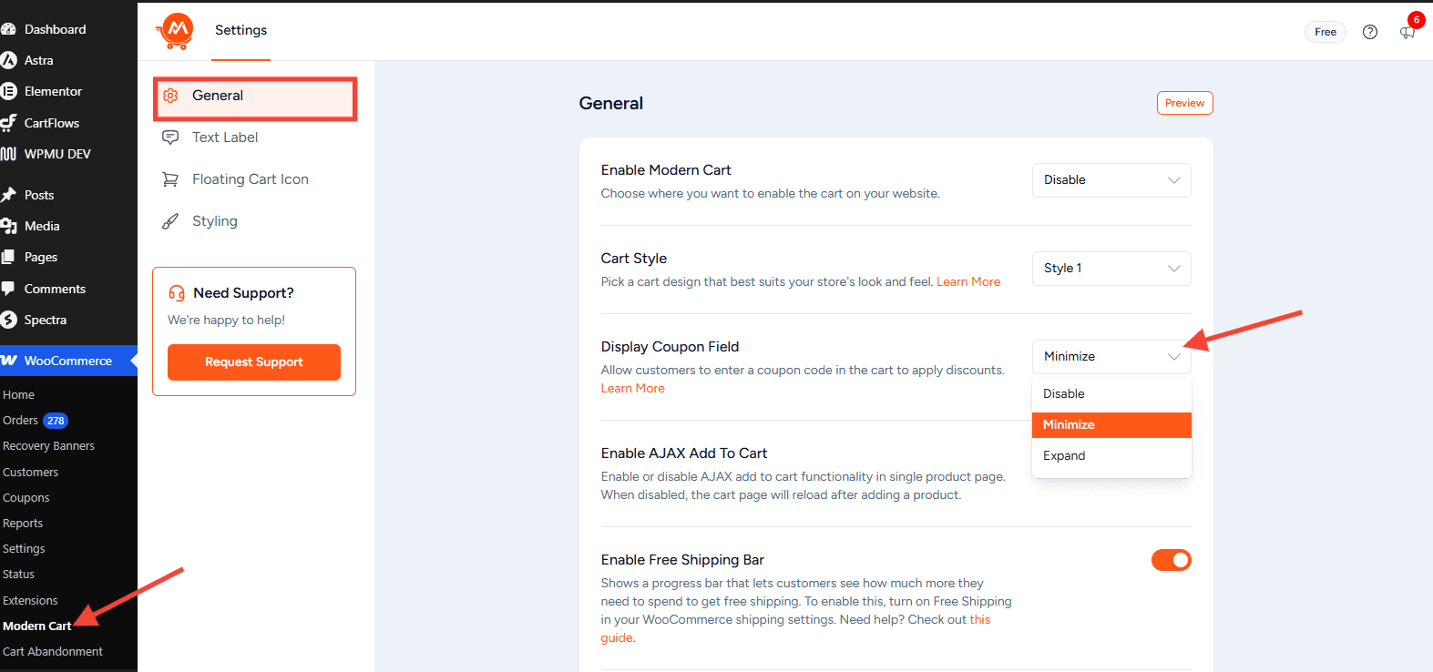Click the Request Support button
Screen dimensions: 1433x672
[x=254, y=362]
